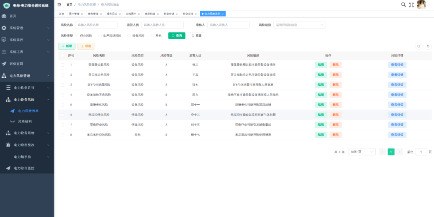Click the 电力作业许可 list icon
Image resolution: width=434 pixels, height=217 pixels.
[8, 87]
